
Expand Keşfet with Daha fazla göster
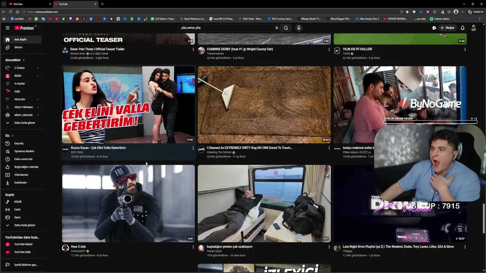coord(22,225)
